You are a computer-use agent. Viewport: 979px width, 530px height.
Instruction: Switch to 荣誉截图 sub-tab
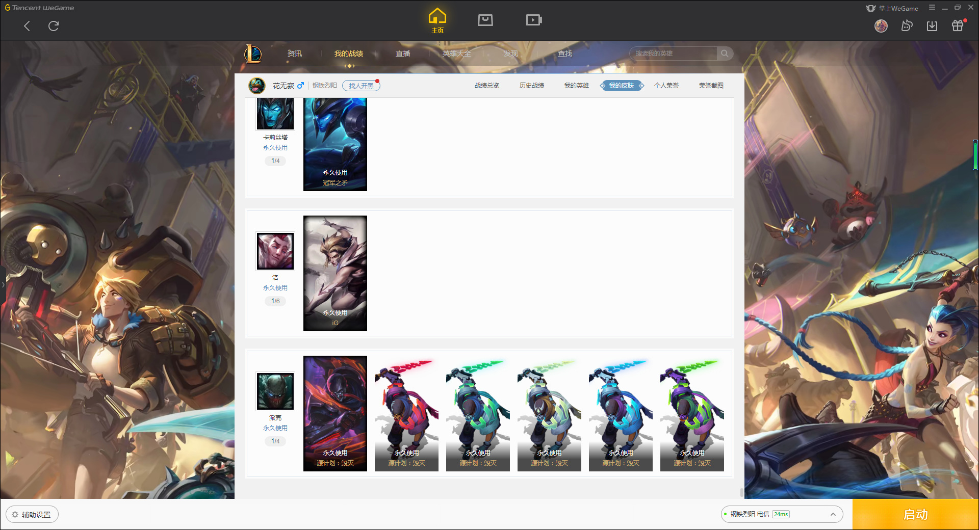coord(711,86)
